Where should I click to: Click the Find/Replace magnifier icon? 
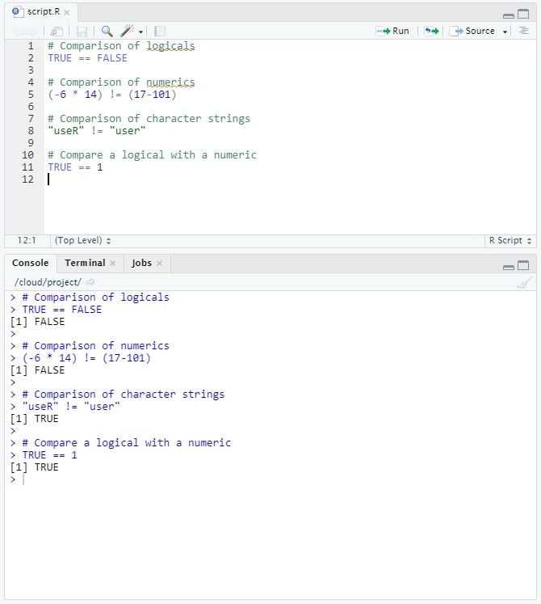[107, 31]
